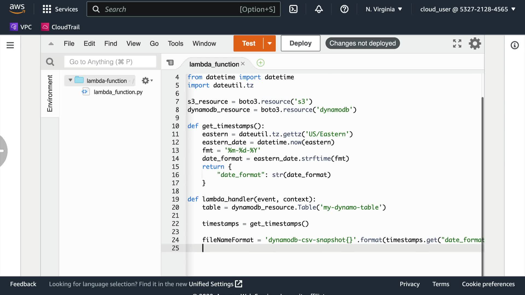The height and width of the screenshot is (295, 525).
Task: Open the notifications bell
Action: pyautogui.click(x=319, y=9)
